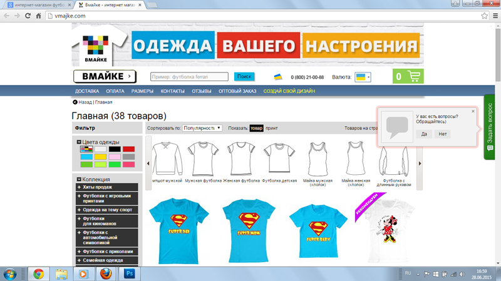501x281 pixels.
Task: Expand Футболки для киноманов collection
Action: [107, 221]
